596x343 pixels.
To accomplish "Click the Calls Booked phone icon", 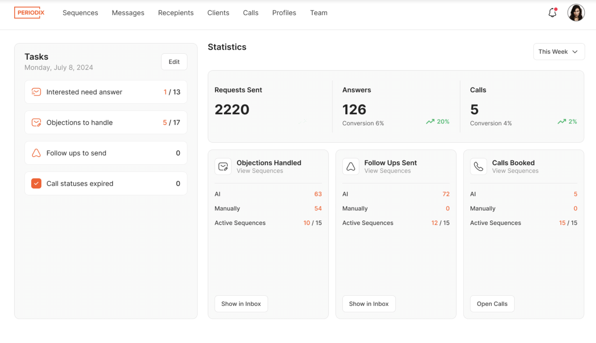I will click(x=478, y=166).
